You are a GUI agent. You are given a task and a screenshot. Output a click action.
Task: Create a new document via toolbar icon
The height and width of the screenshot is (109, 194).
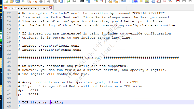coord(6,1)
